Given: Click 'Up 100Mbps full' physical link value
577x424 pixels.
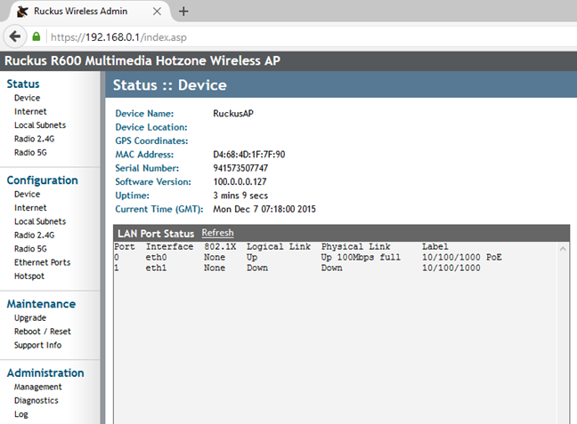Looking at the screenshot, I should coord(361,257).
